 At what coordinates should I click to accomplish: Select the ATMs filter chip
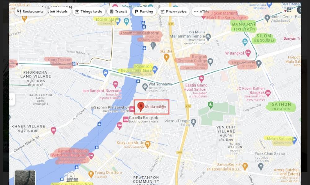201,11
